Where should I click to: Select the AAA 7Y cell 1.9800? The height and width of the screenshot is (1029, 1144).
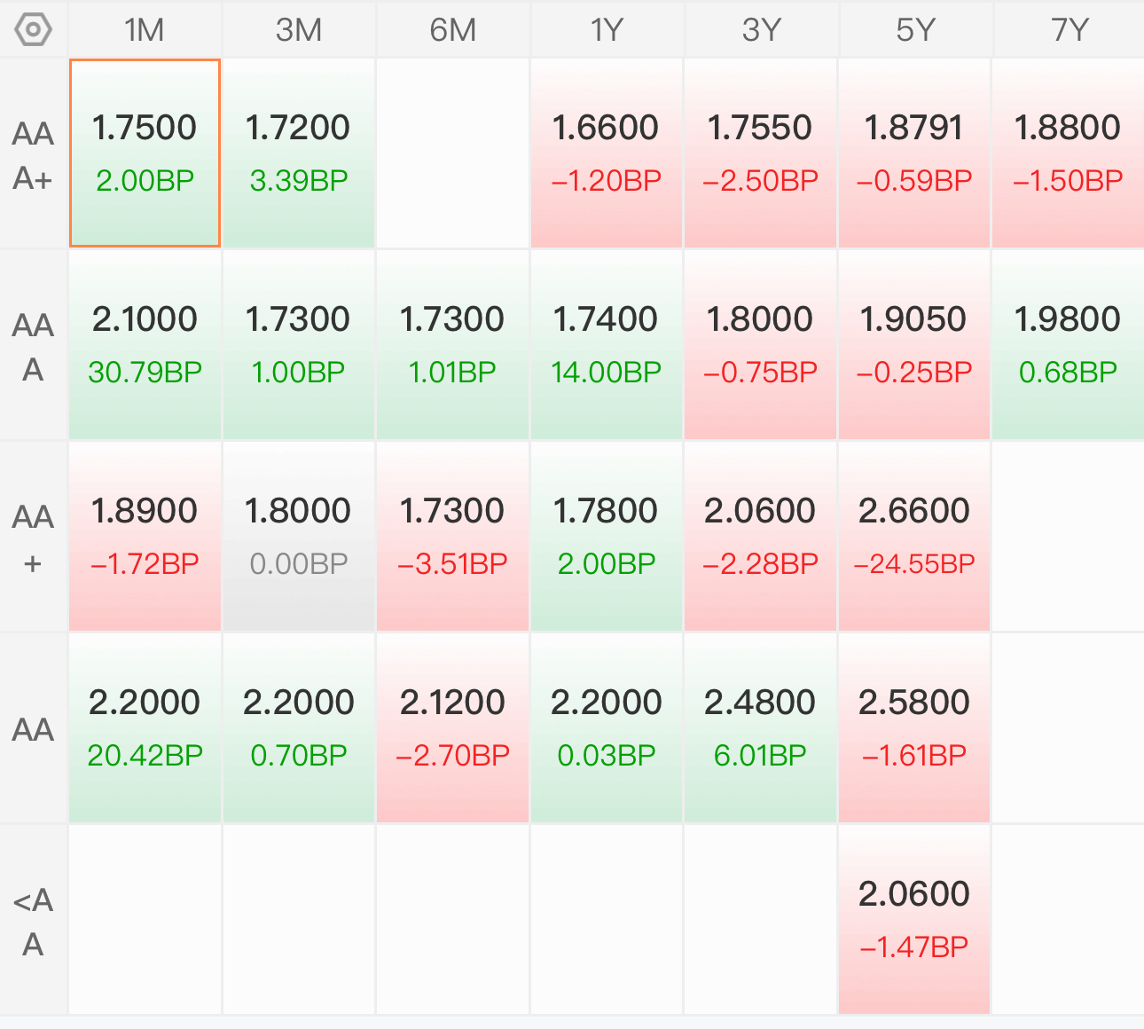tap(1069, 345)
